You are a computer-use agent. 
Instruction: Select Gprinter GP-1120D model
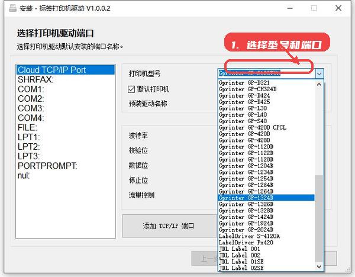click(266, 147)
